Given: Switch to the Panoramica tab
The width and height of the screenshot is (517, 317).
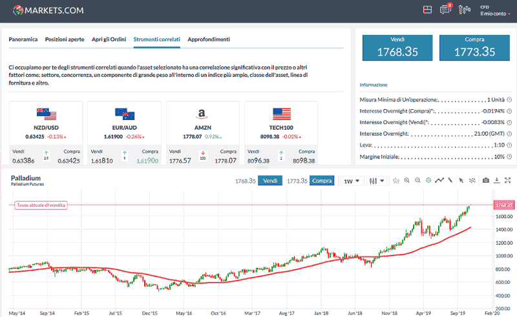Looking at the screenshot, I should [23, 39].
